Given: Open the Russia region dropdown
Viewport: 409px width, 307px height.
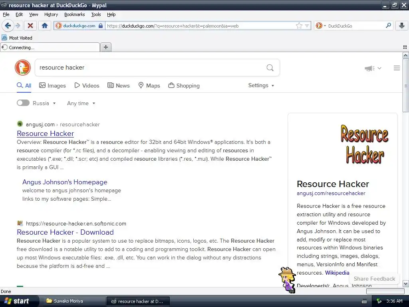Looking at the screenshot, I should coord(44,103).
